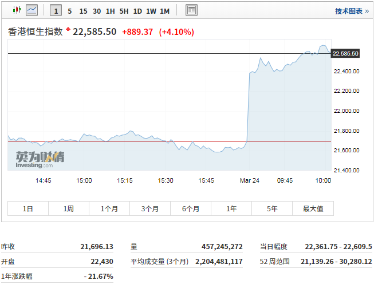Select the 1 minute interval
This screenshot has width=378, height=284.
point(56,11)
